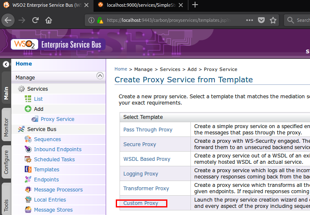This screenshot has width=310, height=215.
Task: Click the Local Entries icon
Action: pyautogui.click(x=28, y=200)
